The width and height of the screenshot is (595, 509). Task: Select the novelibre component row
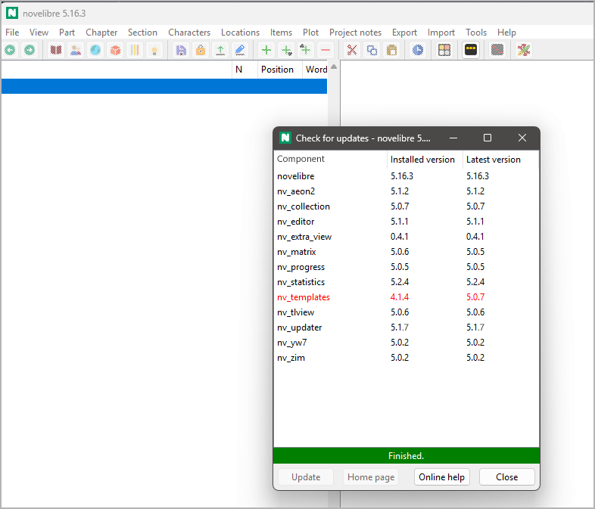point(406,176)
